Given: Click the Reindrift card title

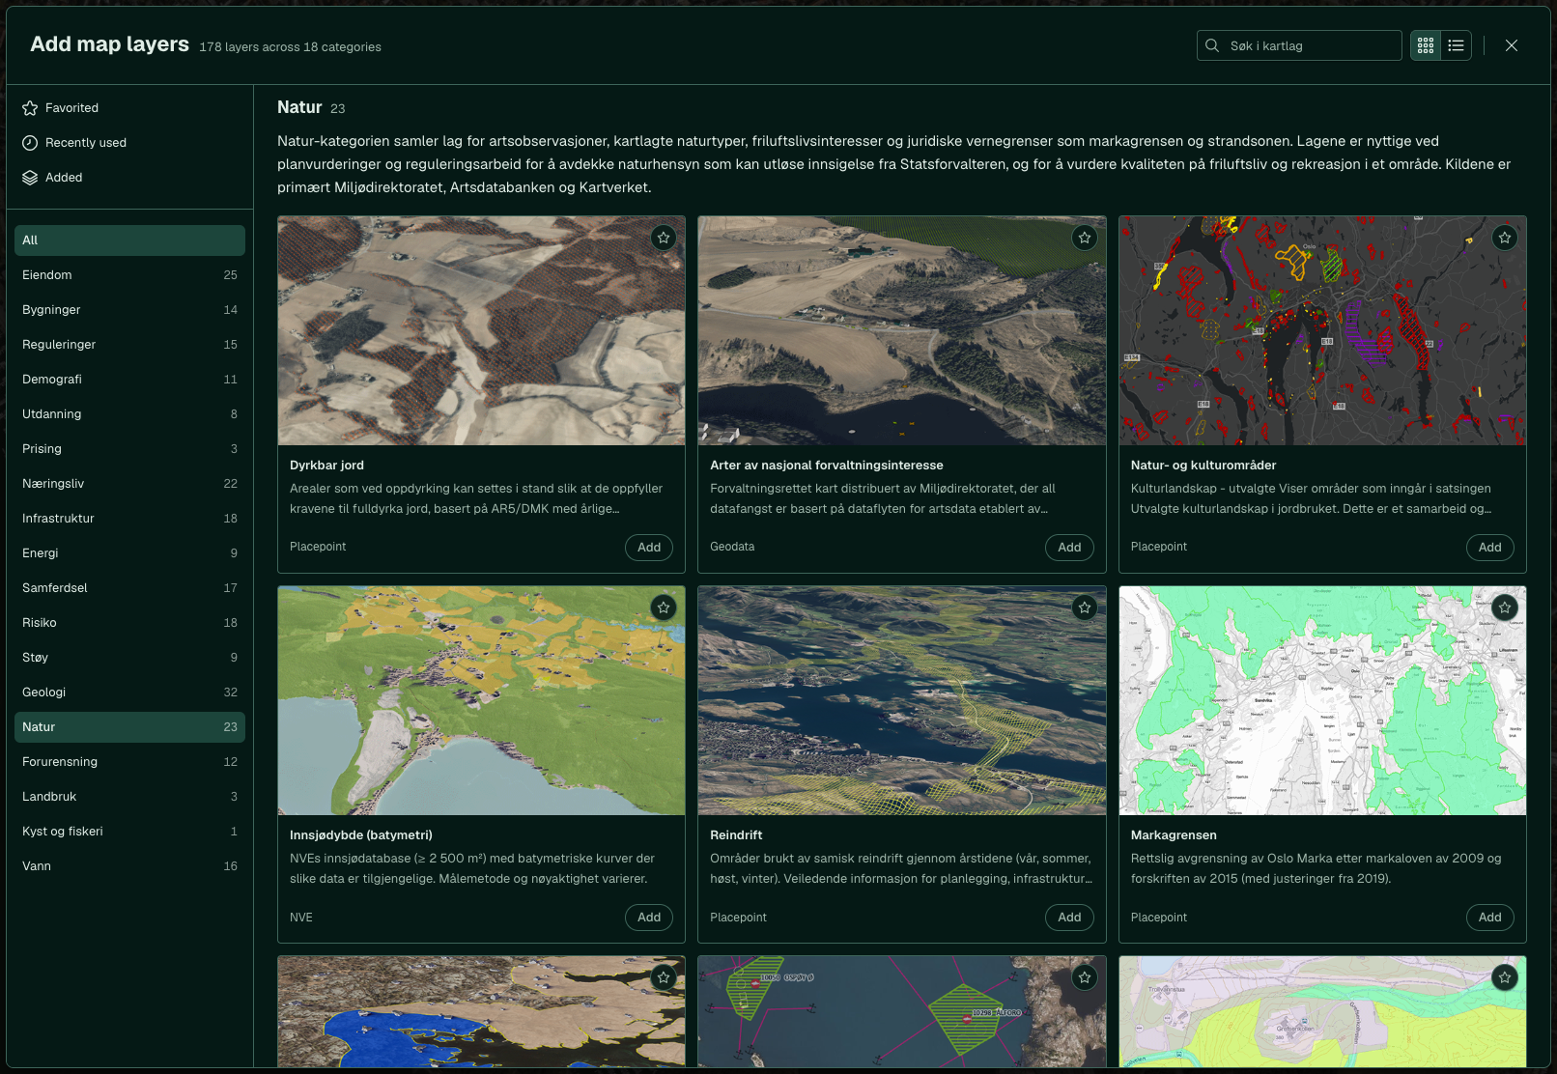Looking at the screenshot, I should pyautogui.click(x=736, y=835).
